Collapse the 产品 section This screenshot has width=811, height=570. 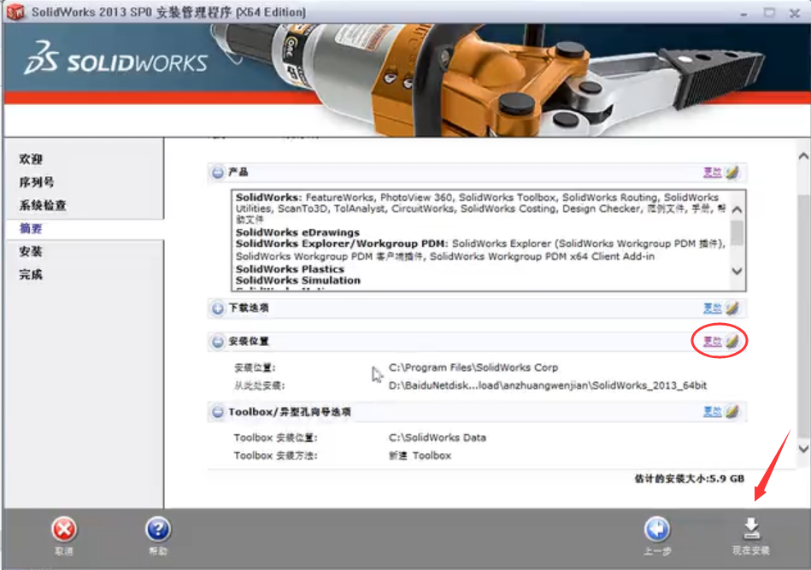pyautogui.click(x=218, y=173)
